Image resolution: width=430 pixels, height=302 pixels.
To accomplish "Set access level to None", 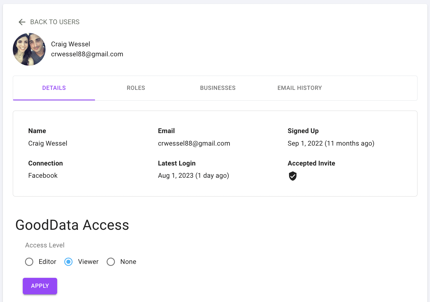I will click(111, 262).
